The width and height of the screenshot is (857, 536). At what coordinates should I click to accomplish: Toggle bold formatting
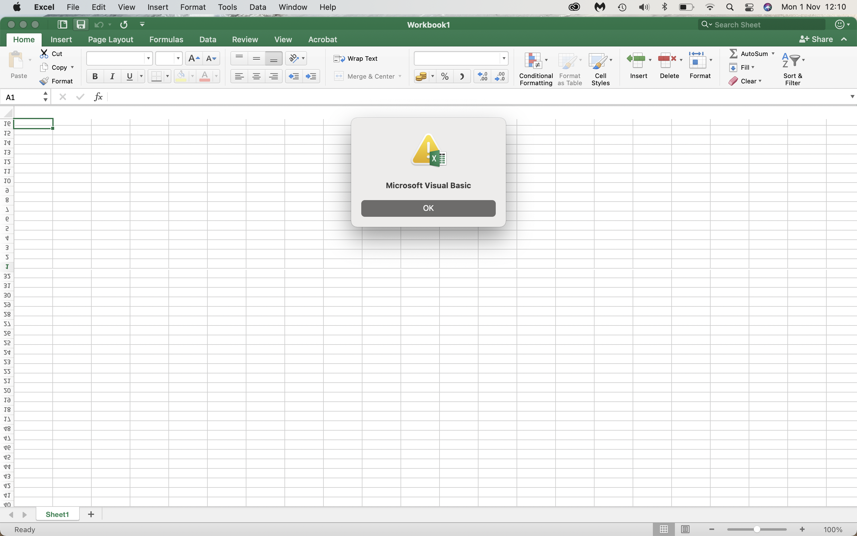point(95,76)
